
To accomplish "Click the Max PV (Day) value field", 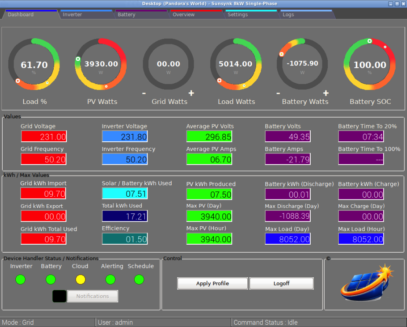I will tap(209, 216).
